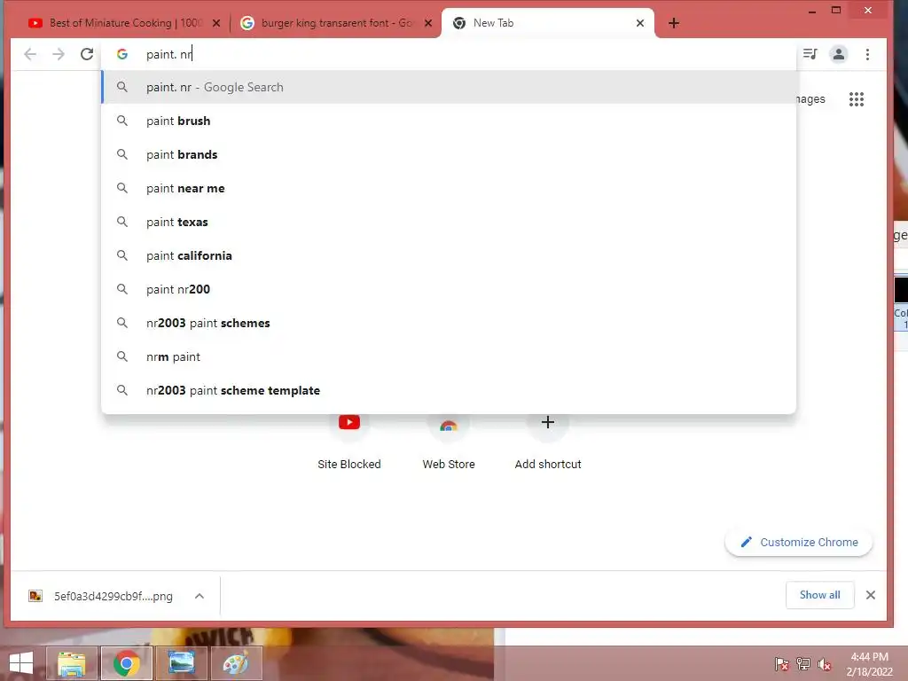The height and width of the screenshot is (681, 908).
Task: Pick the 'paint near me' suggestion
Action: pos(449,188)
